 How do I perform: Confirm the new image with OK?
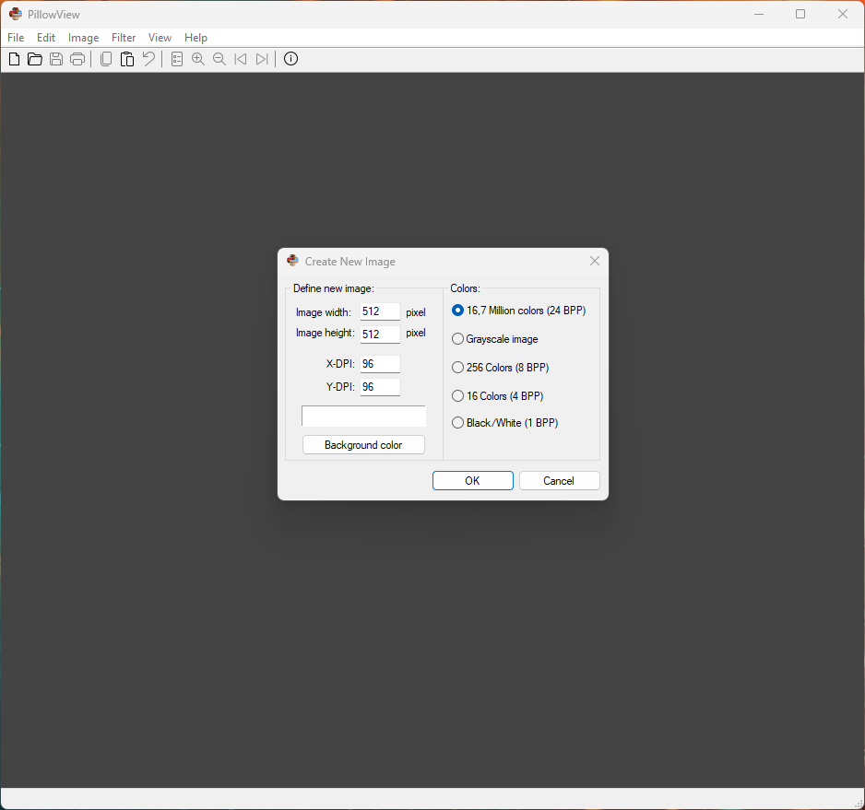[473, 480]
